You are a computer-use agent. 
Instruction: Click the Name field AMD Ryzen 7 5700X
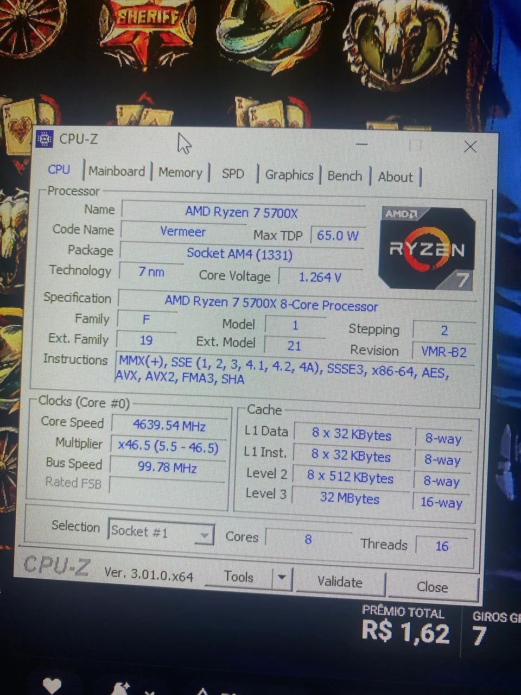click(x=243, y=212)
